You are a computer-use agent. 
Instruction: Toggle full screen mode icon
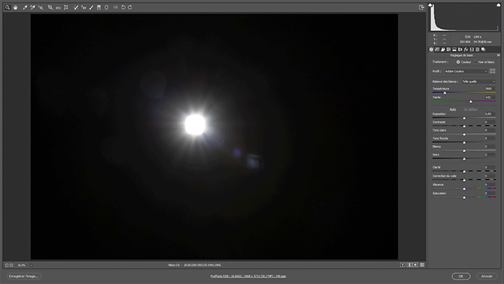(x=421, y=7)
